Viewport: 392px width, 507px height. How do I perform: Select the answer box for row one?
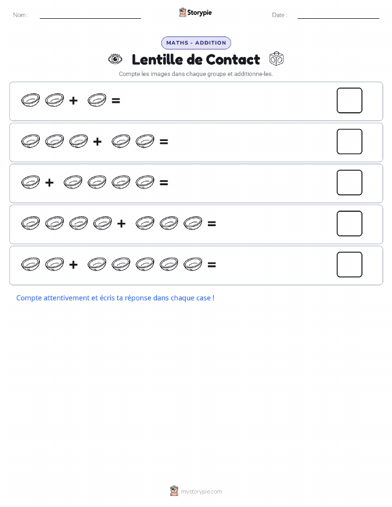coord(349,100)
